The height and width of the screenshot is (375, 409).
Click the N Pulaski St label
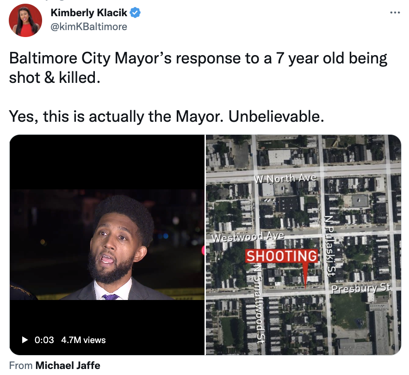(x=330, y=245)
